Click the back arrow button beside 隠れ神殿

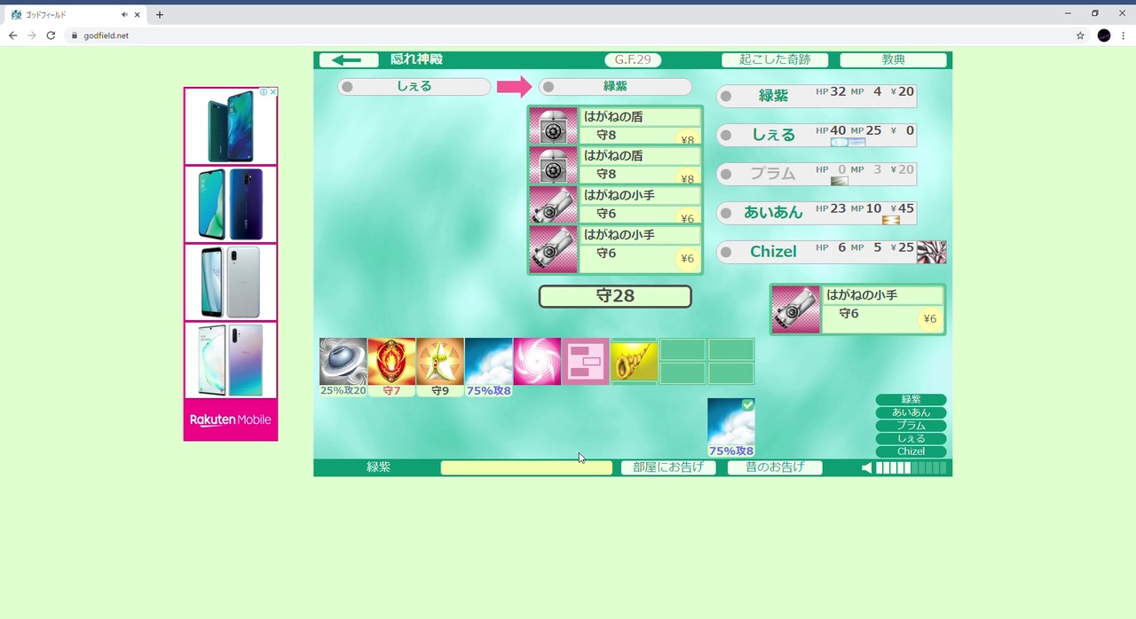(x=347, y=60)
